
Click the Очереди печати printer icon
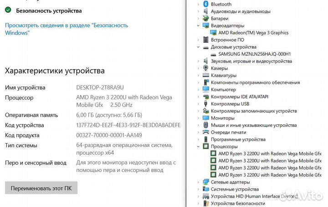[x=206, y=132]
